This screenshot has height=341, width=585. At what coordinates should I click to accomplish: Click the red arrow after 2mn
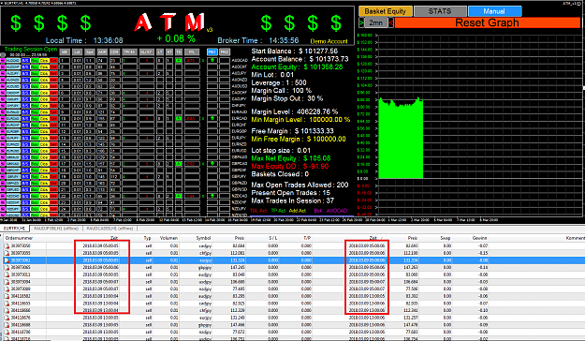[391, 23]
